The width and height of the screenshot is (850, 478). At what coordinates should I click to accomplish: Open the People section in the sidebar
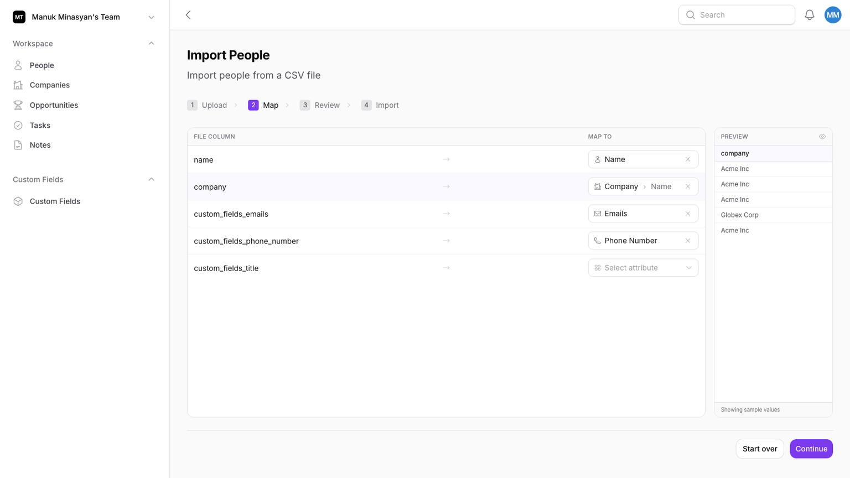click(41, 65)
